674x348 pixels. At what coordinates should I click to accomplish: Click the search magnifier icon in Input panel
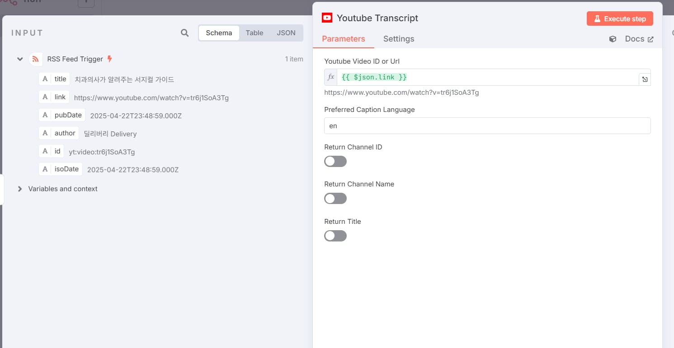pos(184,33)
